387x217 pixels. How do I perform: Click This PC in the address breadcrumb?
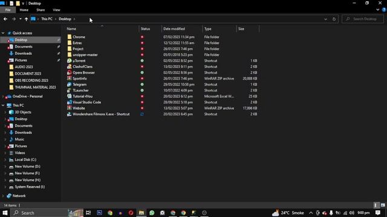tap(47, 19)
